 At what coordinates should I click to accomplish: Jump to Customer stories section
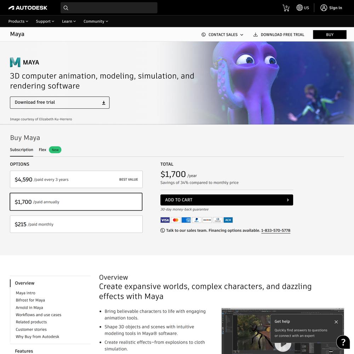point(31,329)
